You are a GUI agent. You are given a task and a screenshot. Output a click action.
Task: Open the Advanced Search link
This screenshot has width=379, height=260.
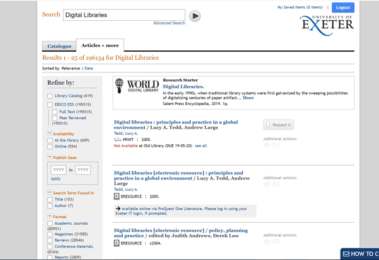169,23
